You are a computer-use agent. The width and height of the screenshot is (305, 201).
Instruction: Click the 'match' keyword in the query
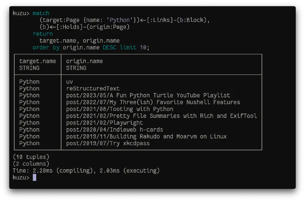[x=41, y=13]
